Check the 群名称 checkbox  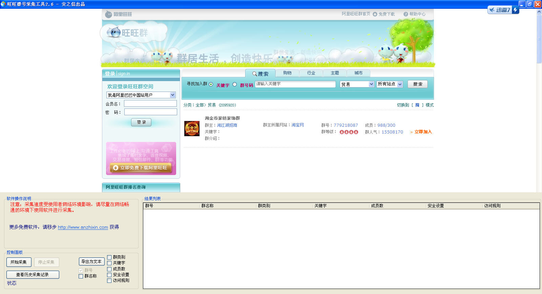pos(81,276)
